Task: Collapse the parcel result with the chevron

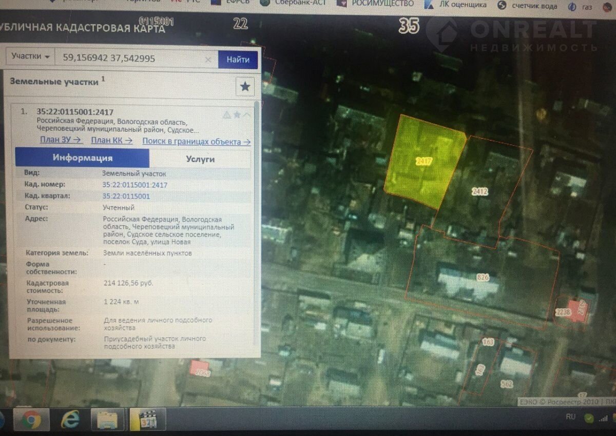Action: tap(247, 115)
